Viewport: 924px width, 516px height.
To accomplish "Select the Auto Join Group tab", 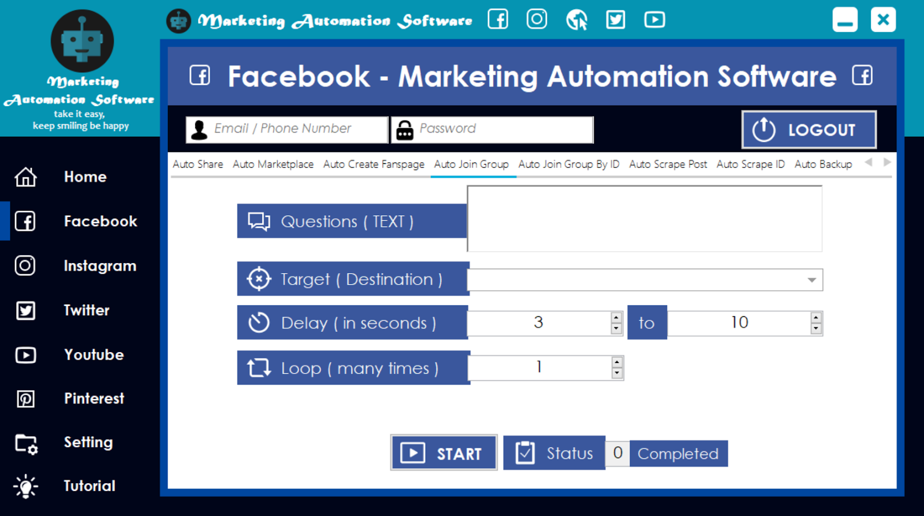I will point(471,164).
